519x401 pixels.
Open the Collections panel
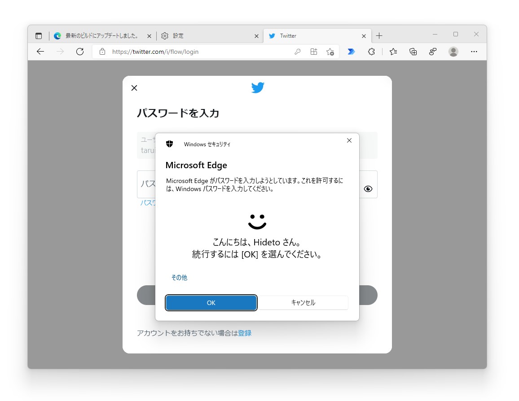click(x=413, y=52)
